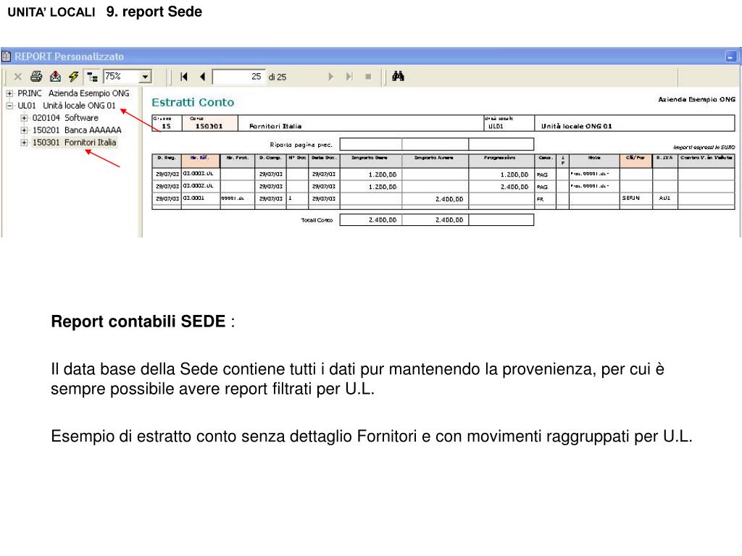Go to first page arrow
The width and height of the screenshot is (742, 556).
pyautogui.click(x=184, y=77)
